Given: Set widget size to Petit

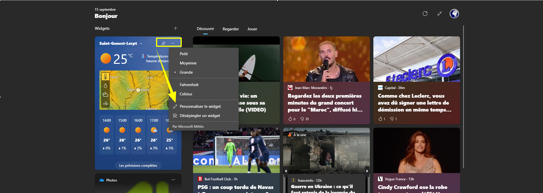Looking at the screenshot, I should tap(204, 54).
